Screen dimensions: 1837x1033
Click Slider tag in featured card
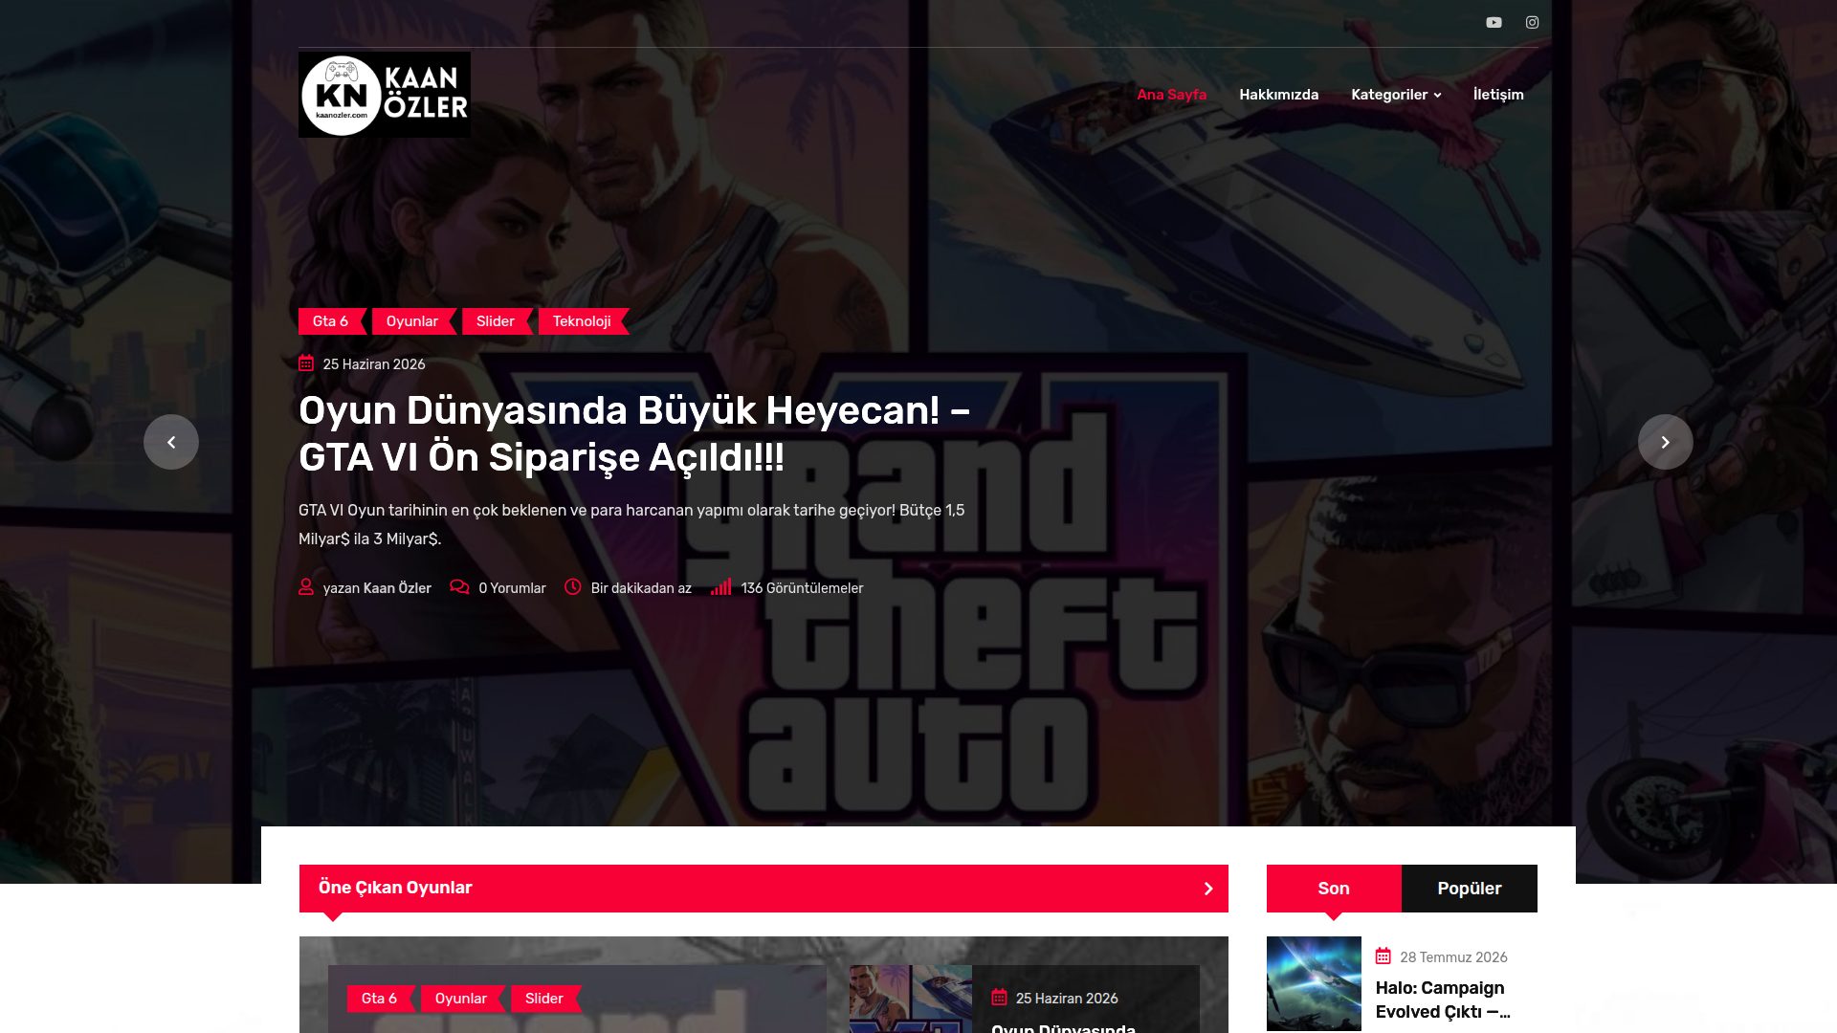coord(544,999)
